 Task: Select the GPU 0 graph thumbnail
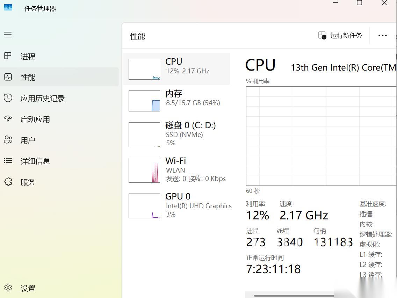[144, 206]
